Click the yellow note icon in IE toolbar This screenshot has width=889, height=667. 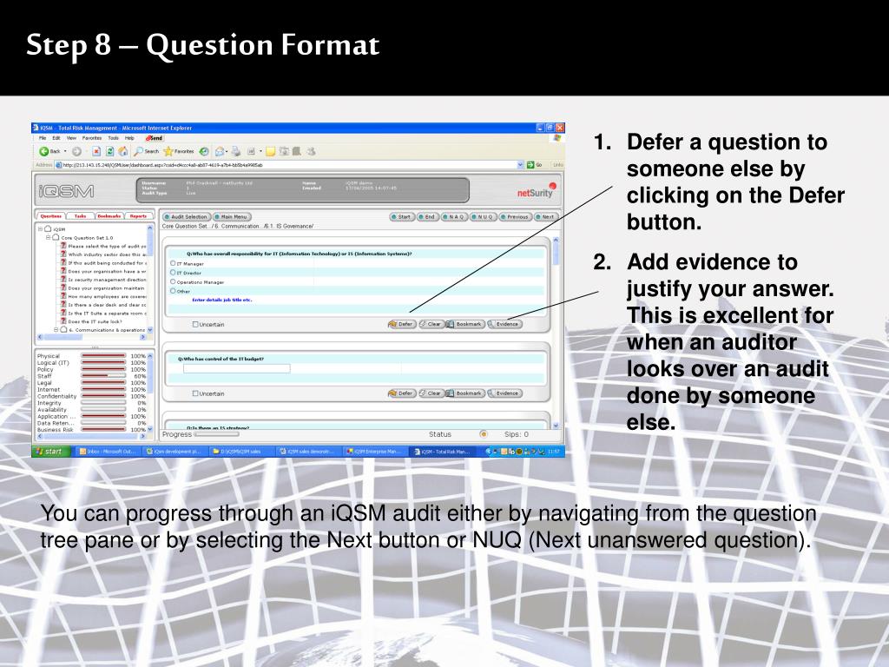click(271, 151)
